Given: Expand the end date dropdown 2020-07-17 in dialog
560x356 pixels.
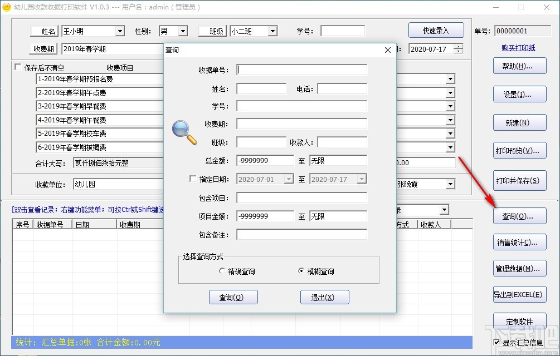Looking at the screenshot, I should (x=362, y=179).
